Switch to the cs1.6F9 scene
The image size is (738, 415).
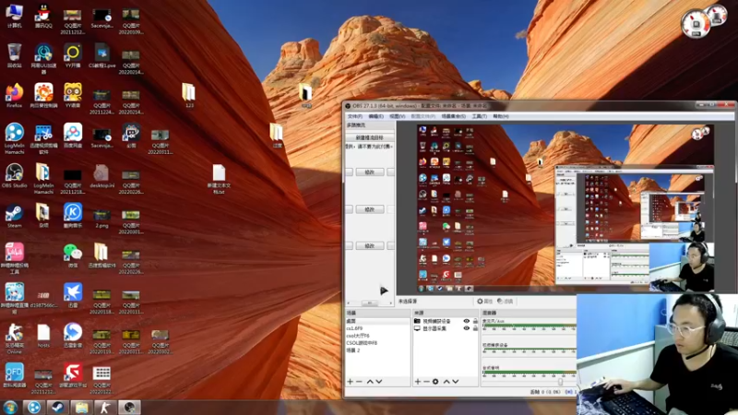coord(377,328)
